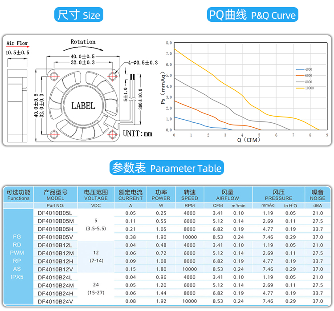Image resolution: width=334 pixels, height=311 pixels.
Task: Select the orange 6000 legend entry
Action: [x=304, y=76]
